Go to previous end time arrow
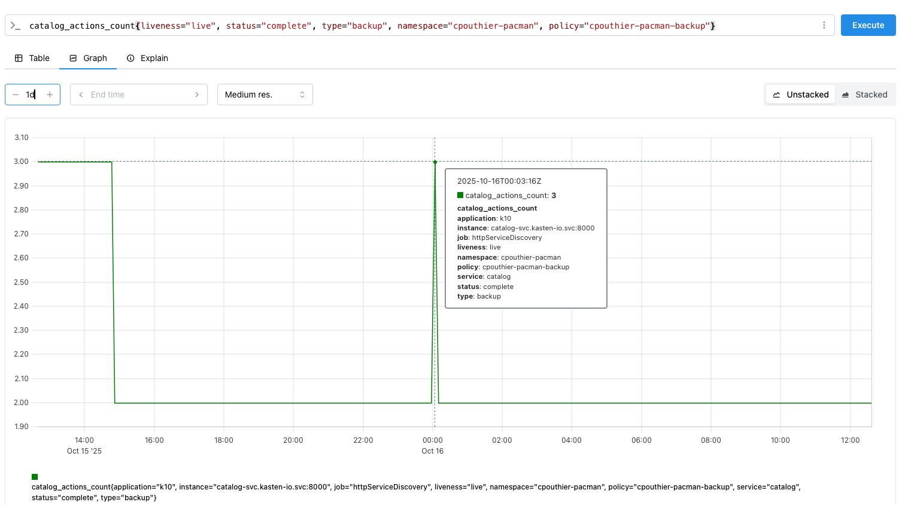 pos(81,95)
